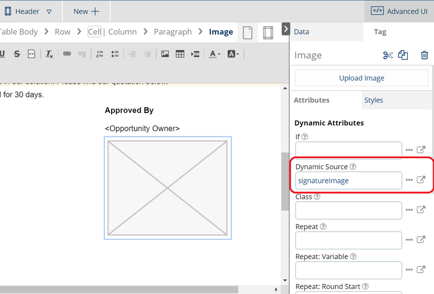This screenshot has height=294, width=434.
Task: Insert a table from the toolbar
Action: (x=180, y=54)
